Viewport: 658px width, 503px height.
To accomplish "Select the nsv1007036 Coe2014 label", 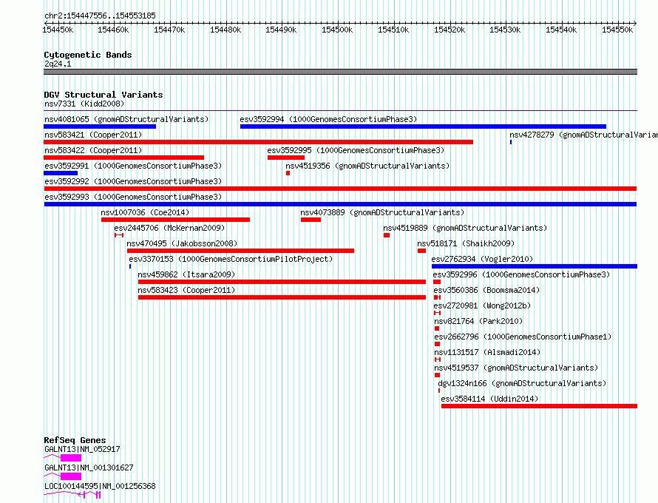I will coord(145,212).
